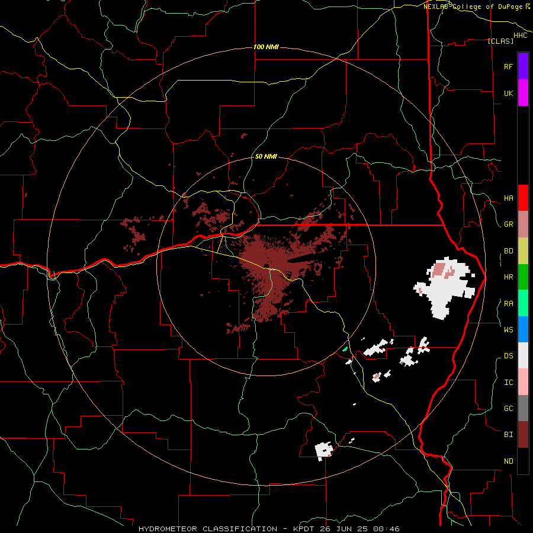Click the BD legend label
The width and height of the screenshot is (533, 533).
click(x=508, y=251)
